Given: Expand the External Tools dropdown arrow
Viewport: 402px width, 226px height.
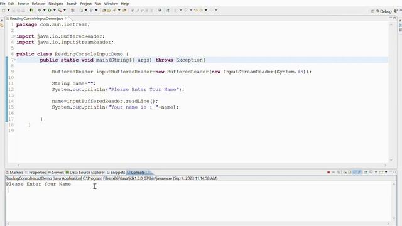Looking at the screenshot, I should [x=65, y=10].
